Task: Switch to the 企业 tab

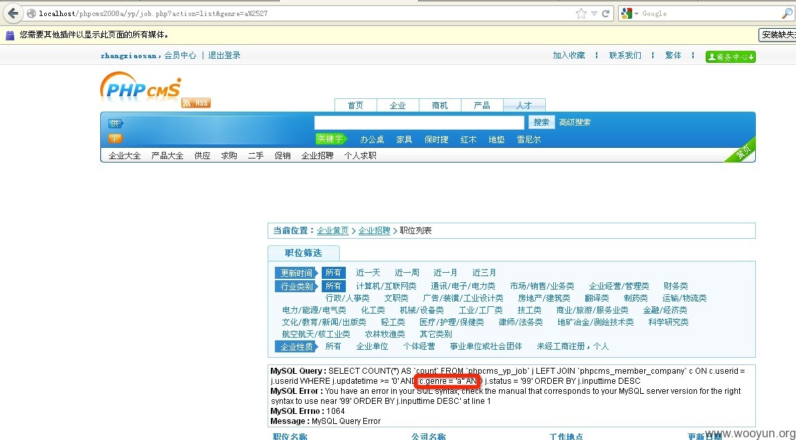Action: pos(397,105)
